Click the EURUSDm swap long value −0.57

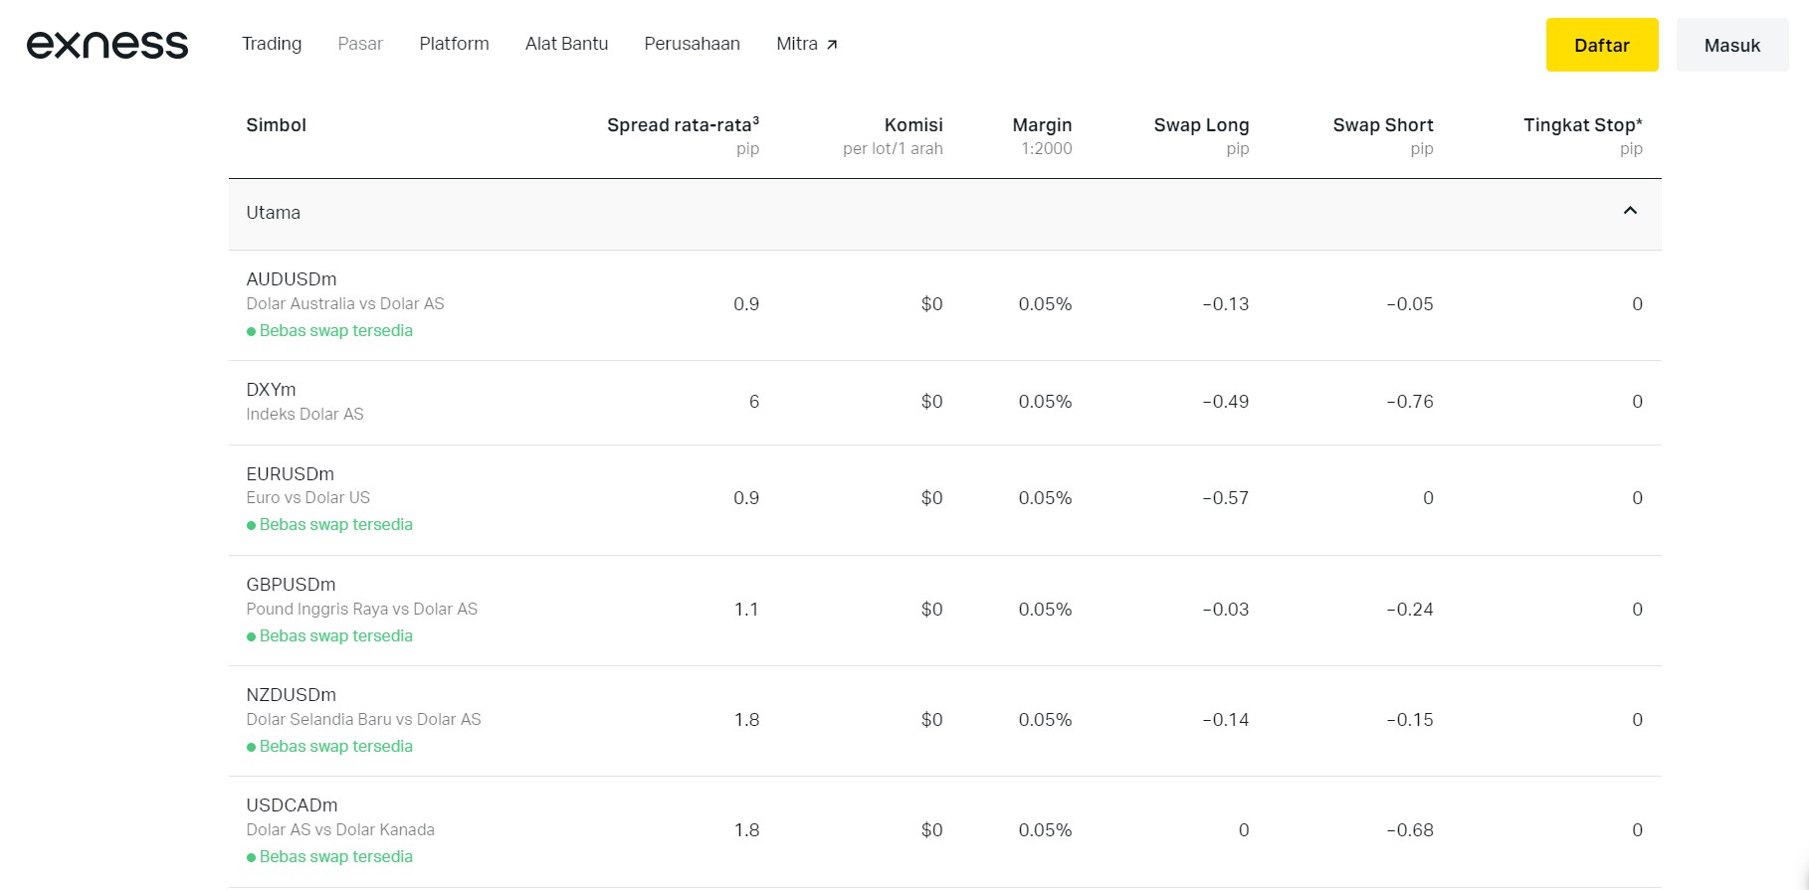pos(1225,498)
